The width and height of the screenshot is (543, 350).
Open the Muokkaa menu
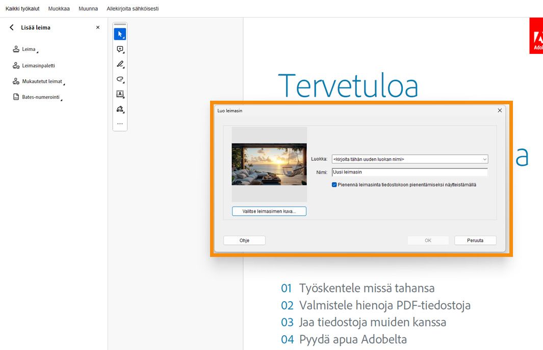[x=59, y=8]
